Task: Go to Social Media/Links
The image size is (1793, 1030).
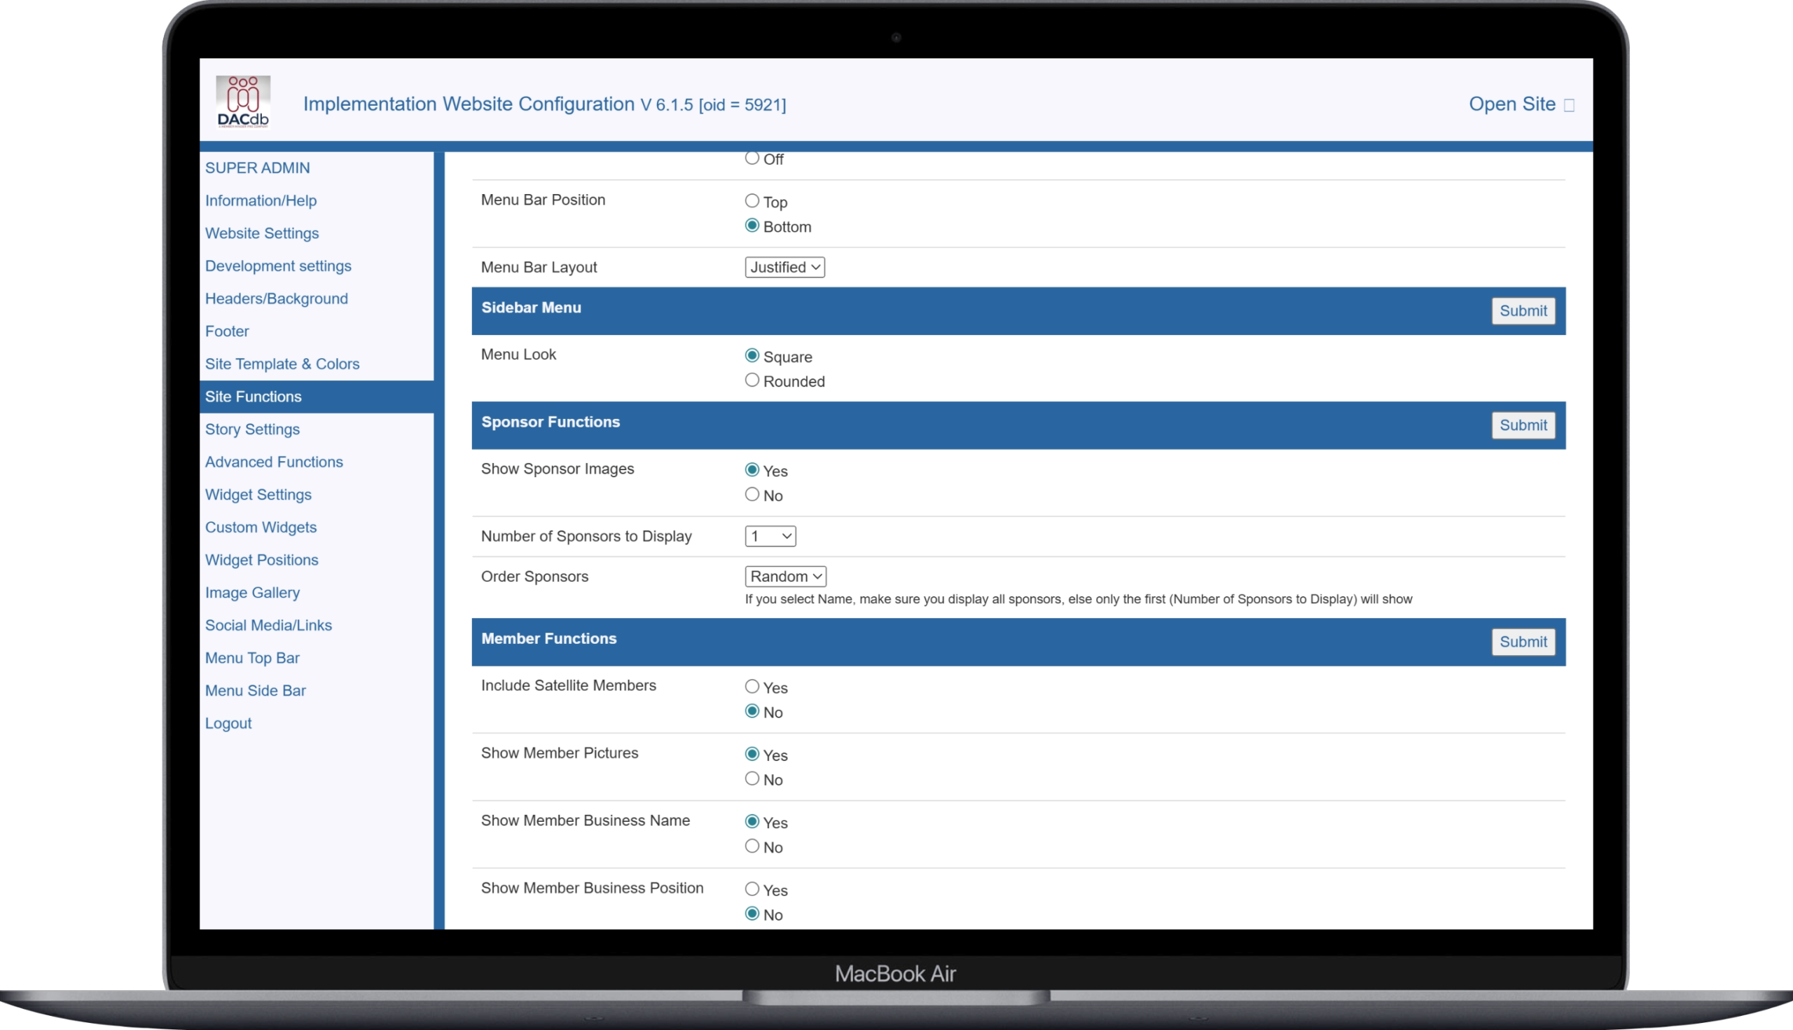Action: click(x=268, y=625)
